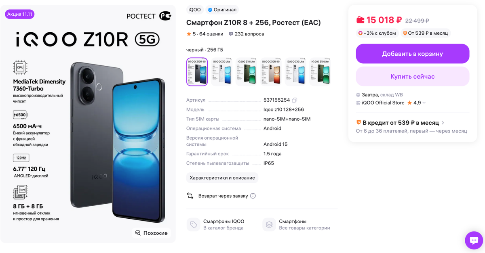Open the support chat bubble
Viewport: 485px width, 253px height.
[x=473, y=240]
